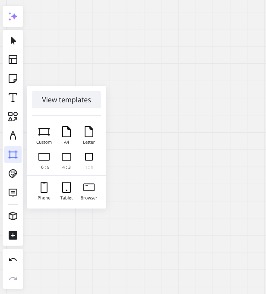Insert a Phone frame

[x=44, y=190]
